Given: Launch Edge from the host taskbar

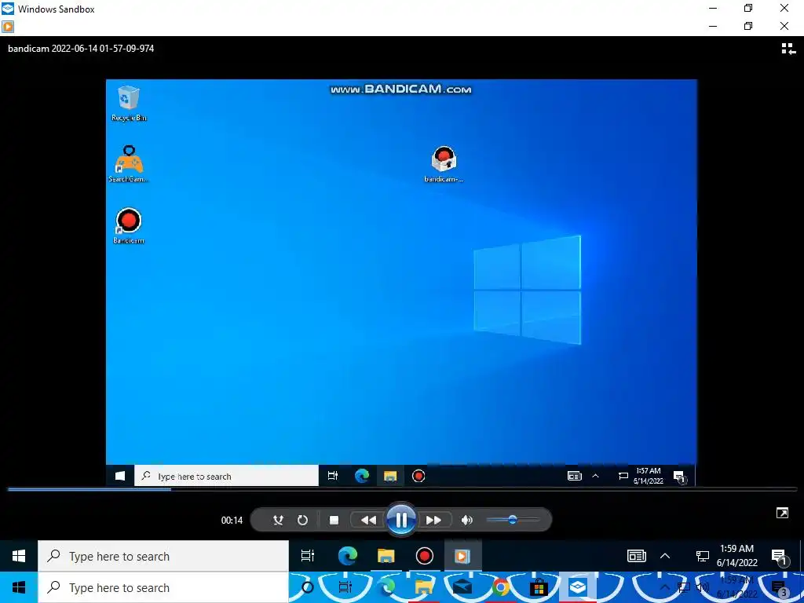Looking at the screenshot, I should click(x=386, y=587).
